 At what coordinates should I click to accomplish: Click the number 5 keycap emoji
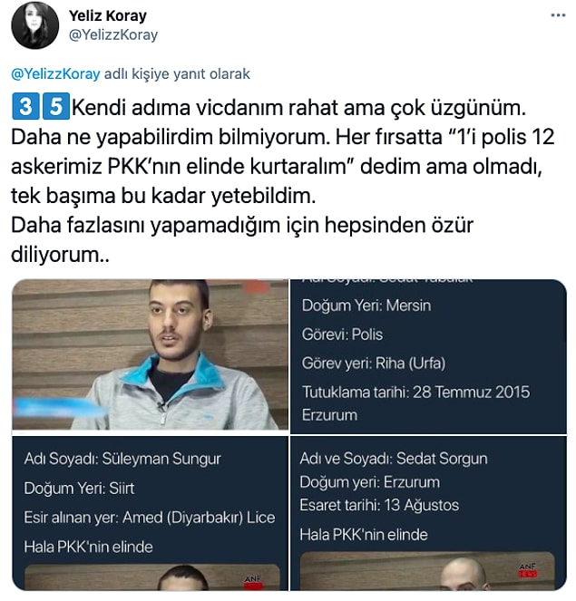point(56,106)
